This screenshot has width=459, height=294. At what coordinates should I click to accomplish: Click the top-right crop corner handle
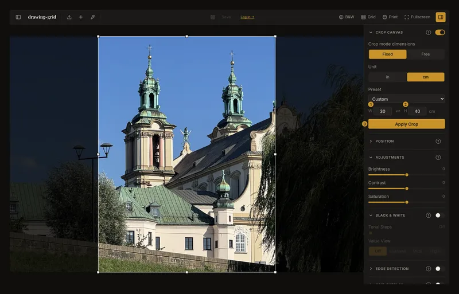tap(275, 37)
